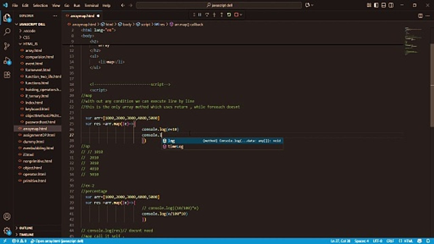Open dummy.html in explorer
The image size is (434, 244).
tap(34, 142)
